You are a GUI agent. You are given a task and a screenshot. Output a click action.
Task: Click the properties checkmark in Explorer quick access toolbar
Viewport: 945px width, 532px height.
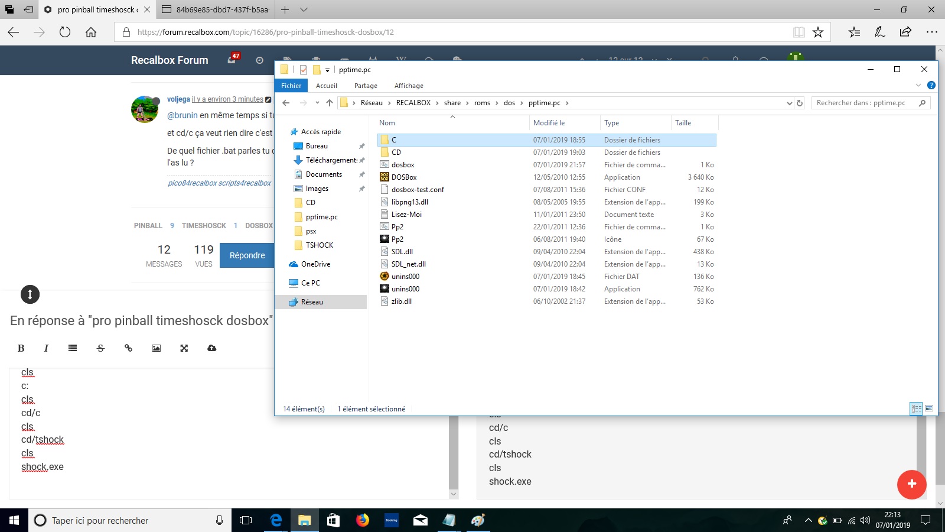click(303, 70)
